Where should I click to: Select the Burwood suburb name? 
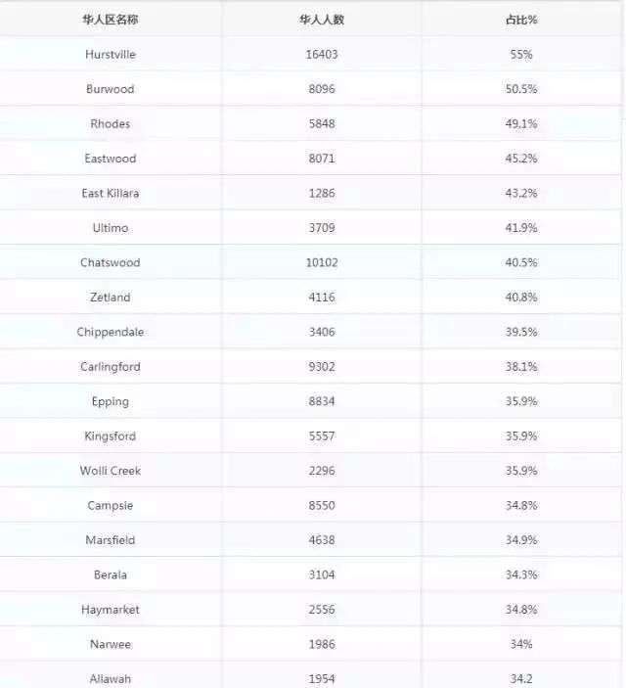111,89
